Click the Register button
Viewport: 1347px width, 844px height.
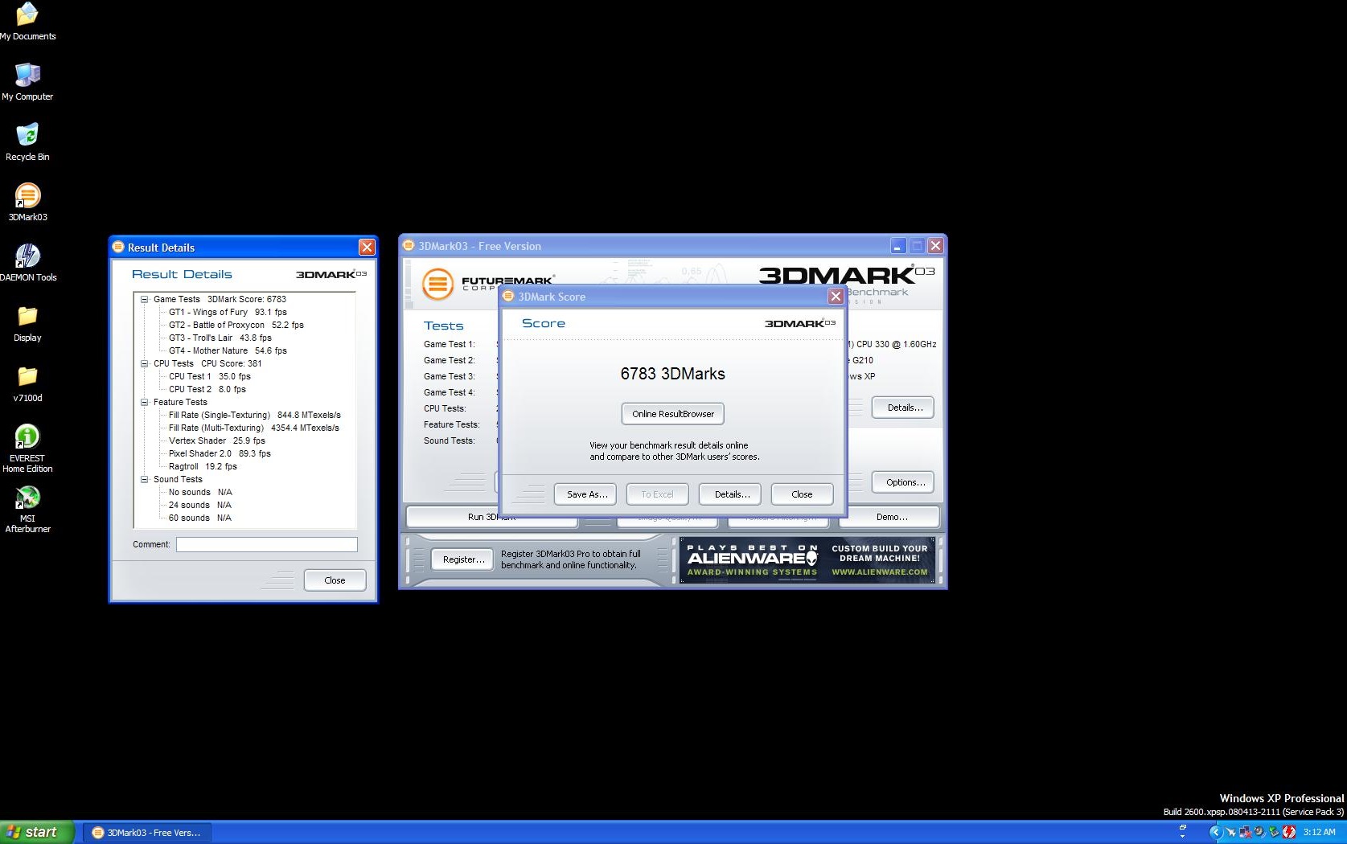(463, 559)
